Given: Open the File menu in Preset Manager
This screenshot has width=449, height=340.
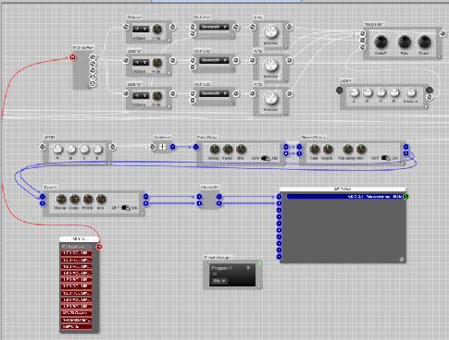Looking at the screenshot, I should (x=219, y=281).
